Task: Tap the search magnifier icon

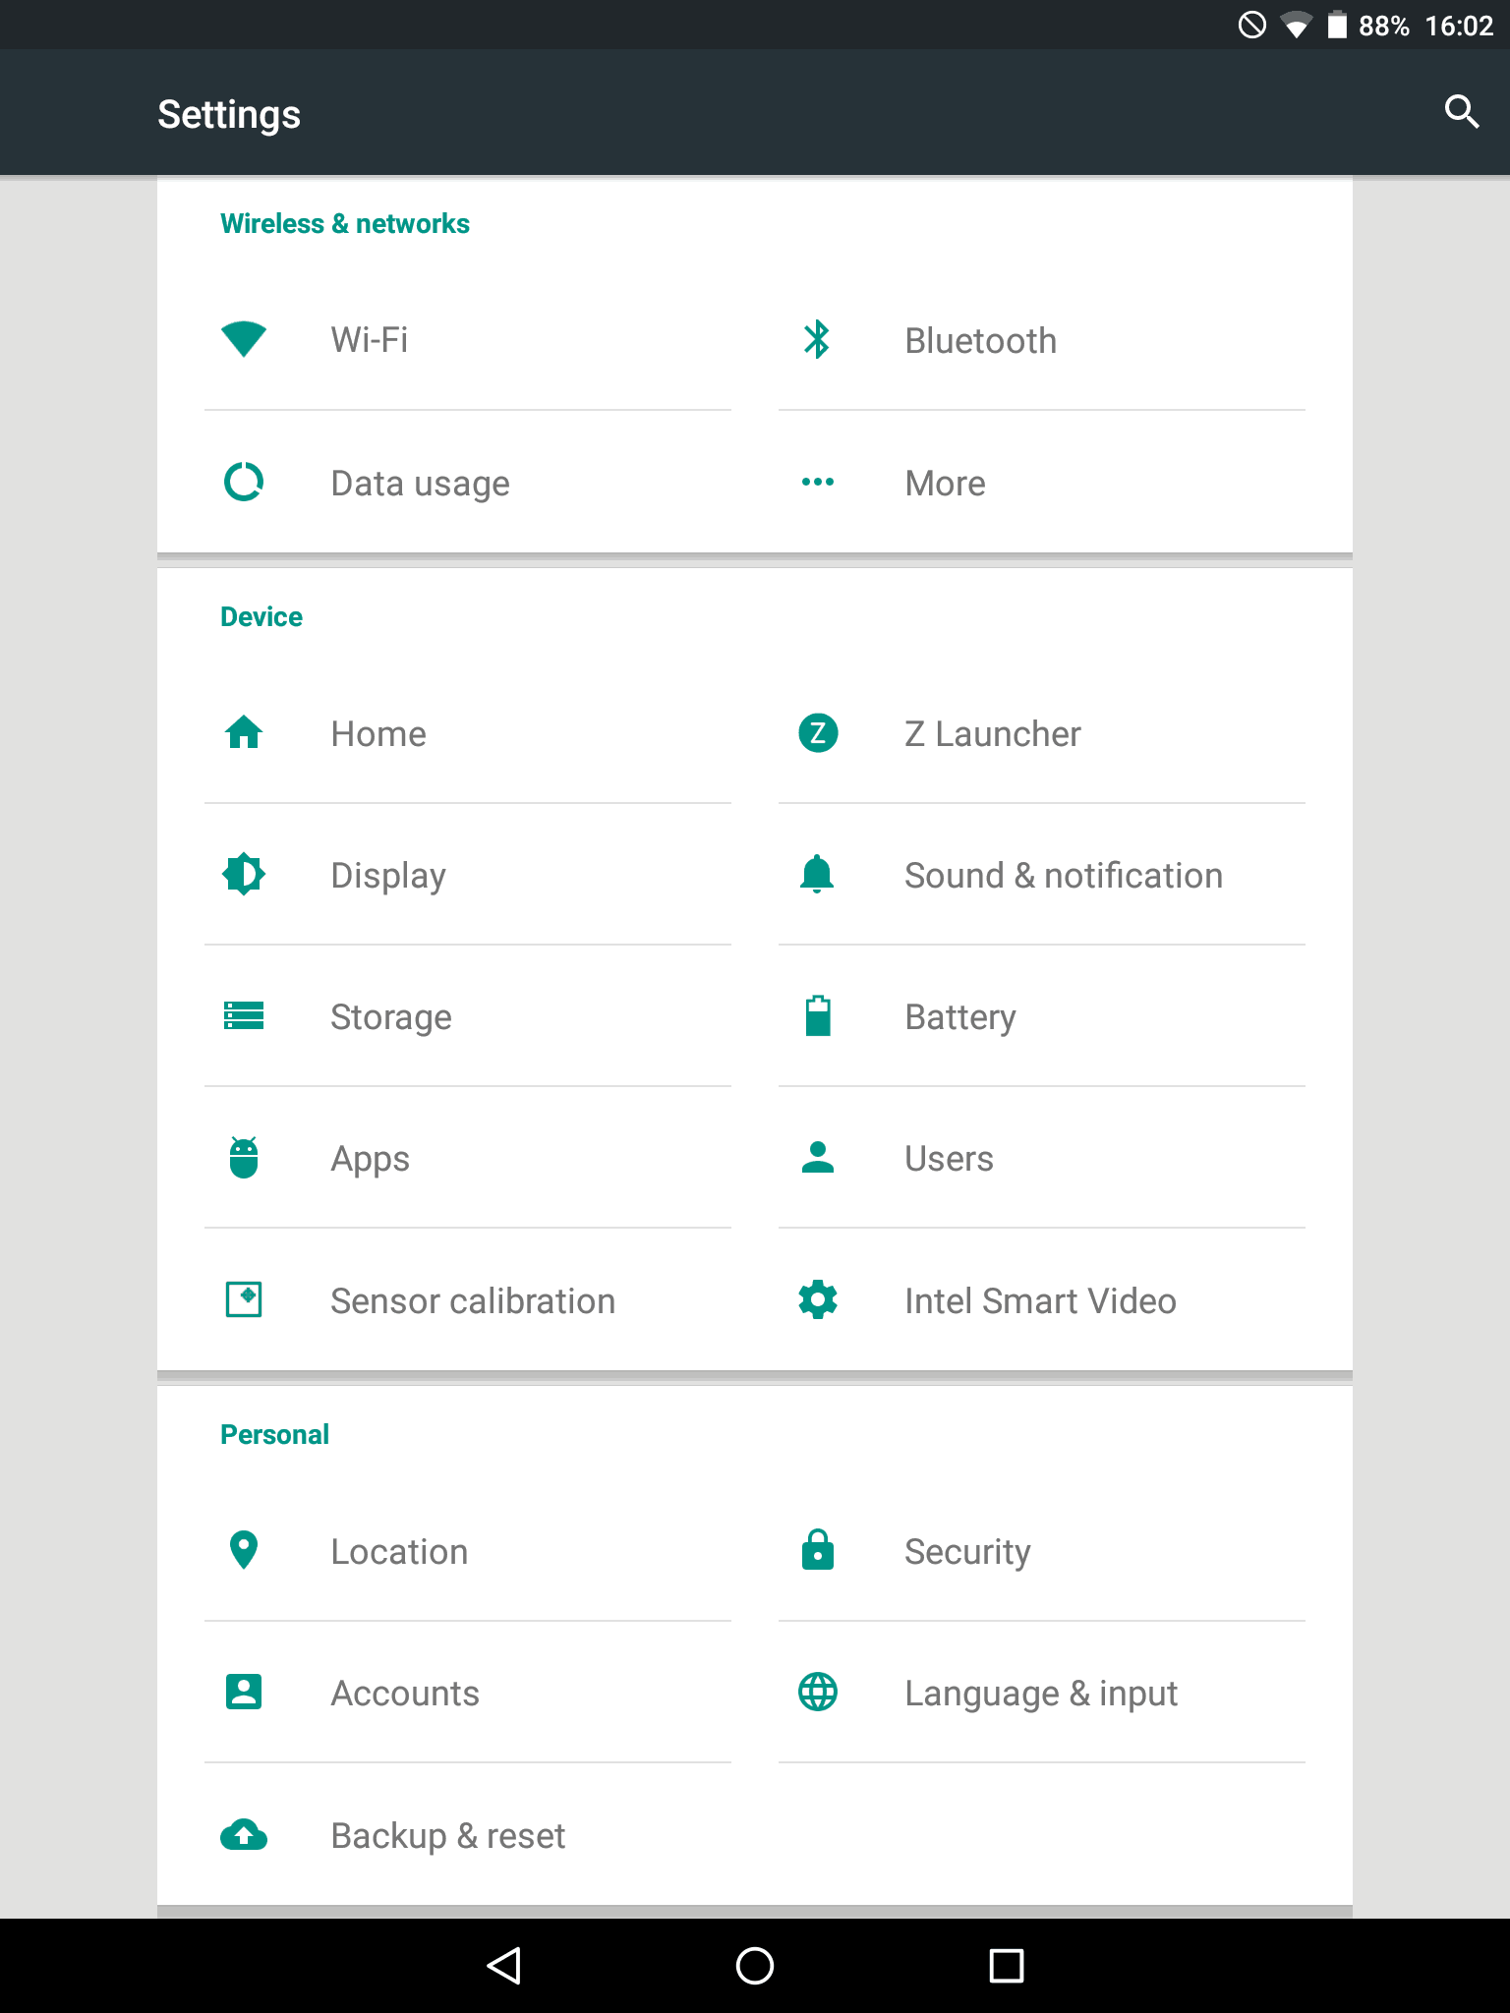Action: 1461,112
